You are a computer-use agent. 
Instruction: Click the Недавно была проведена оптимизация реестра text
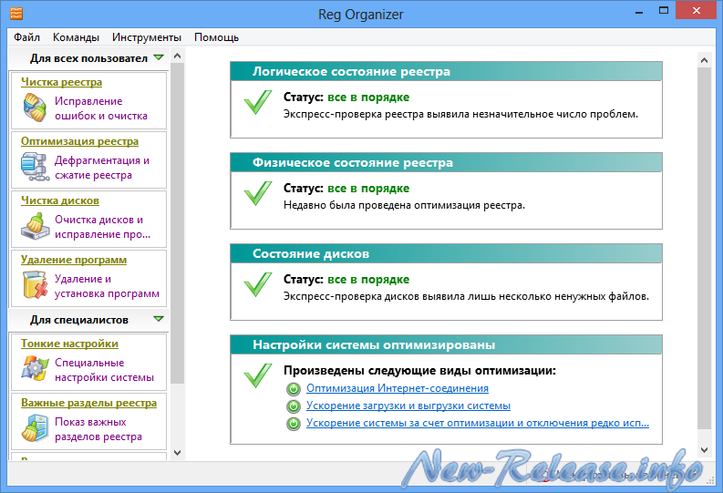pos(404,205)
